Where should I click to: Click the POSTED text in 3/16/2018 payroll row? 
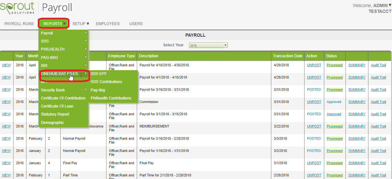314,89
